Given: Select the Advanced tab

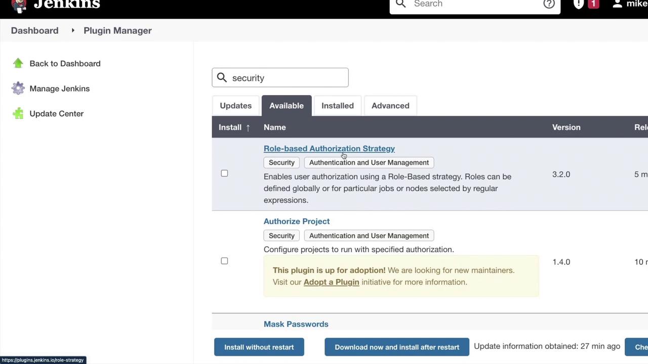Looking at the screenshot, I should coord(390,106).
